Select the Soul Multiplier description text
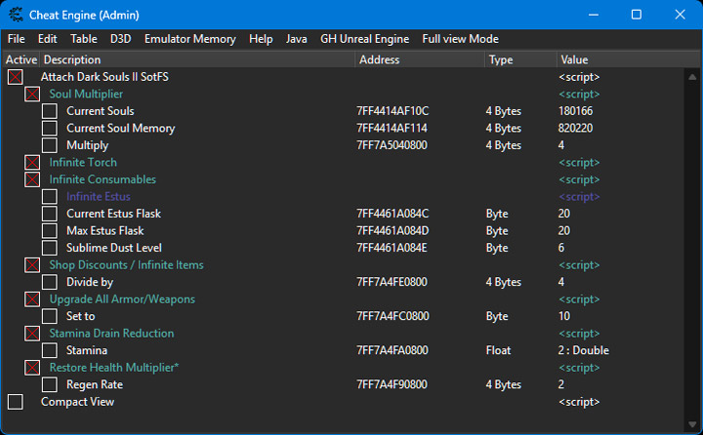 click(x=86, y=94)
